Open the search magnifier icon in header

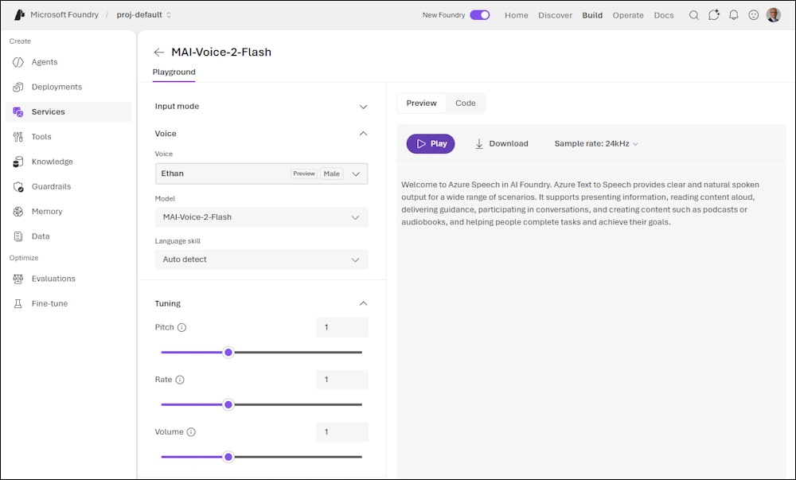[694, 15]
